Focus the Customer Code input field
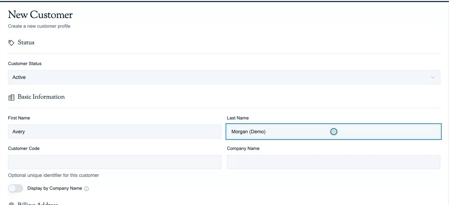This screenshot has width=449, height=205. pos(115,162)
